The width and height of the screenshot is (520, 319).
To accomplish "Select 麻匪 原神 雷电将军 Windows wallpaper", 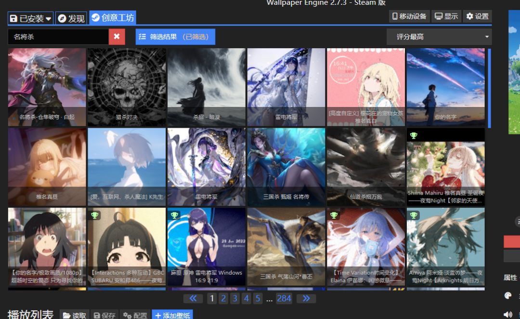I will tap(206, 247).
